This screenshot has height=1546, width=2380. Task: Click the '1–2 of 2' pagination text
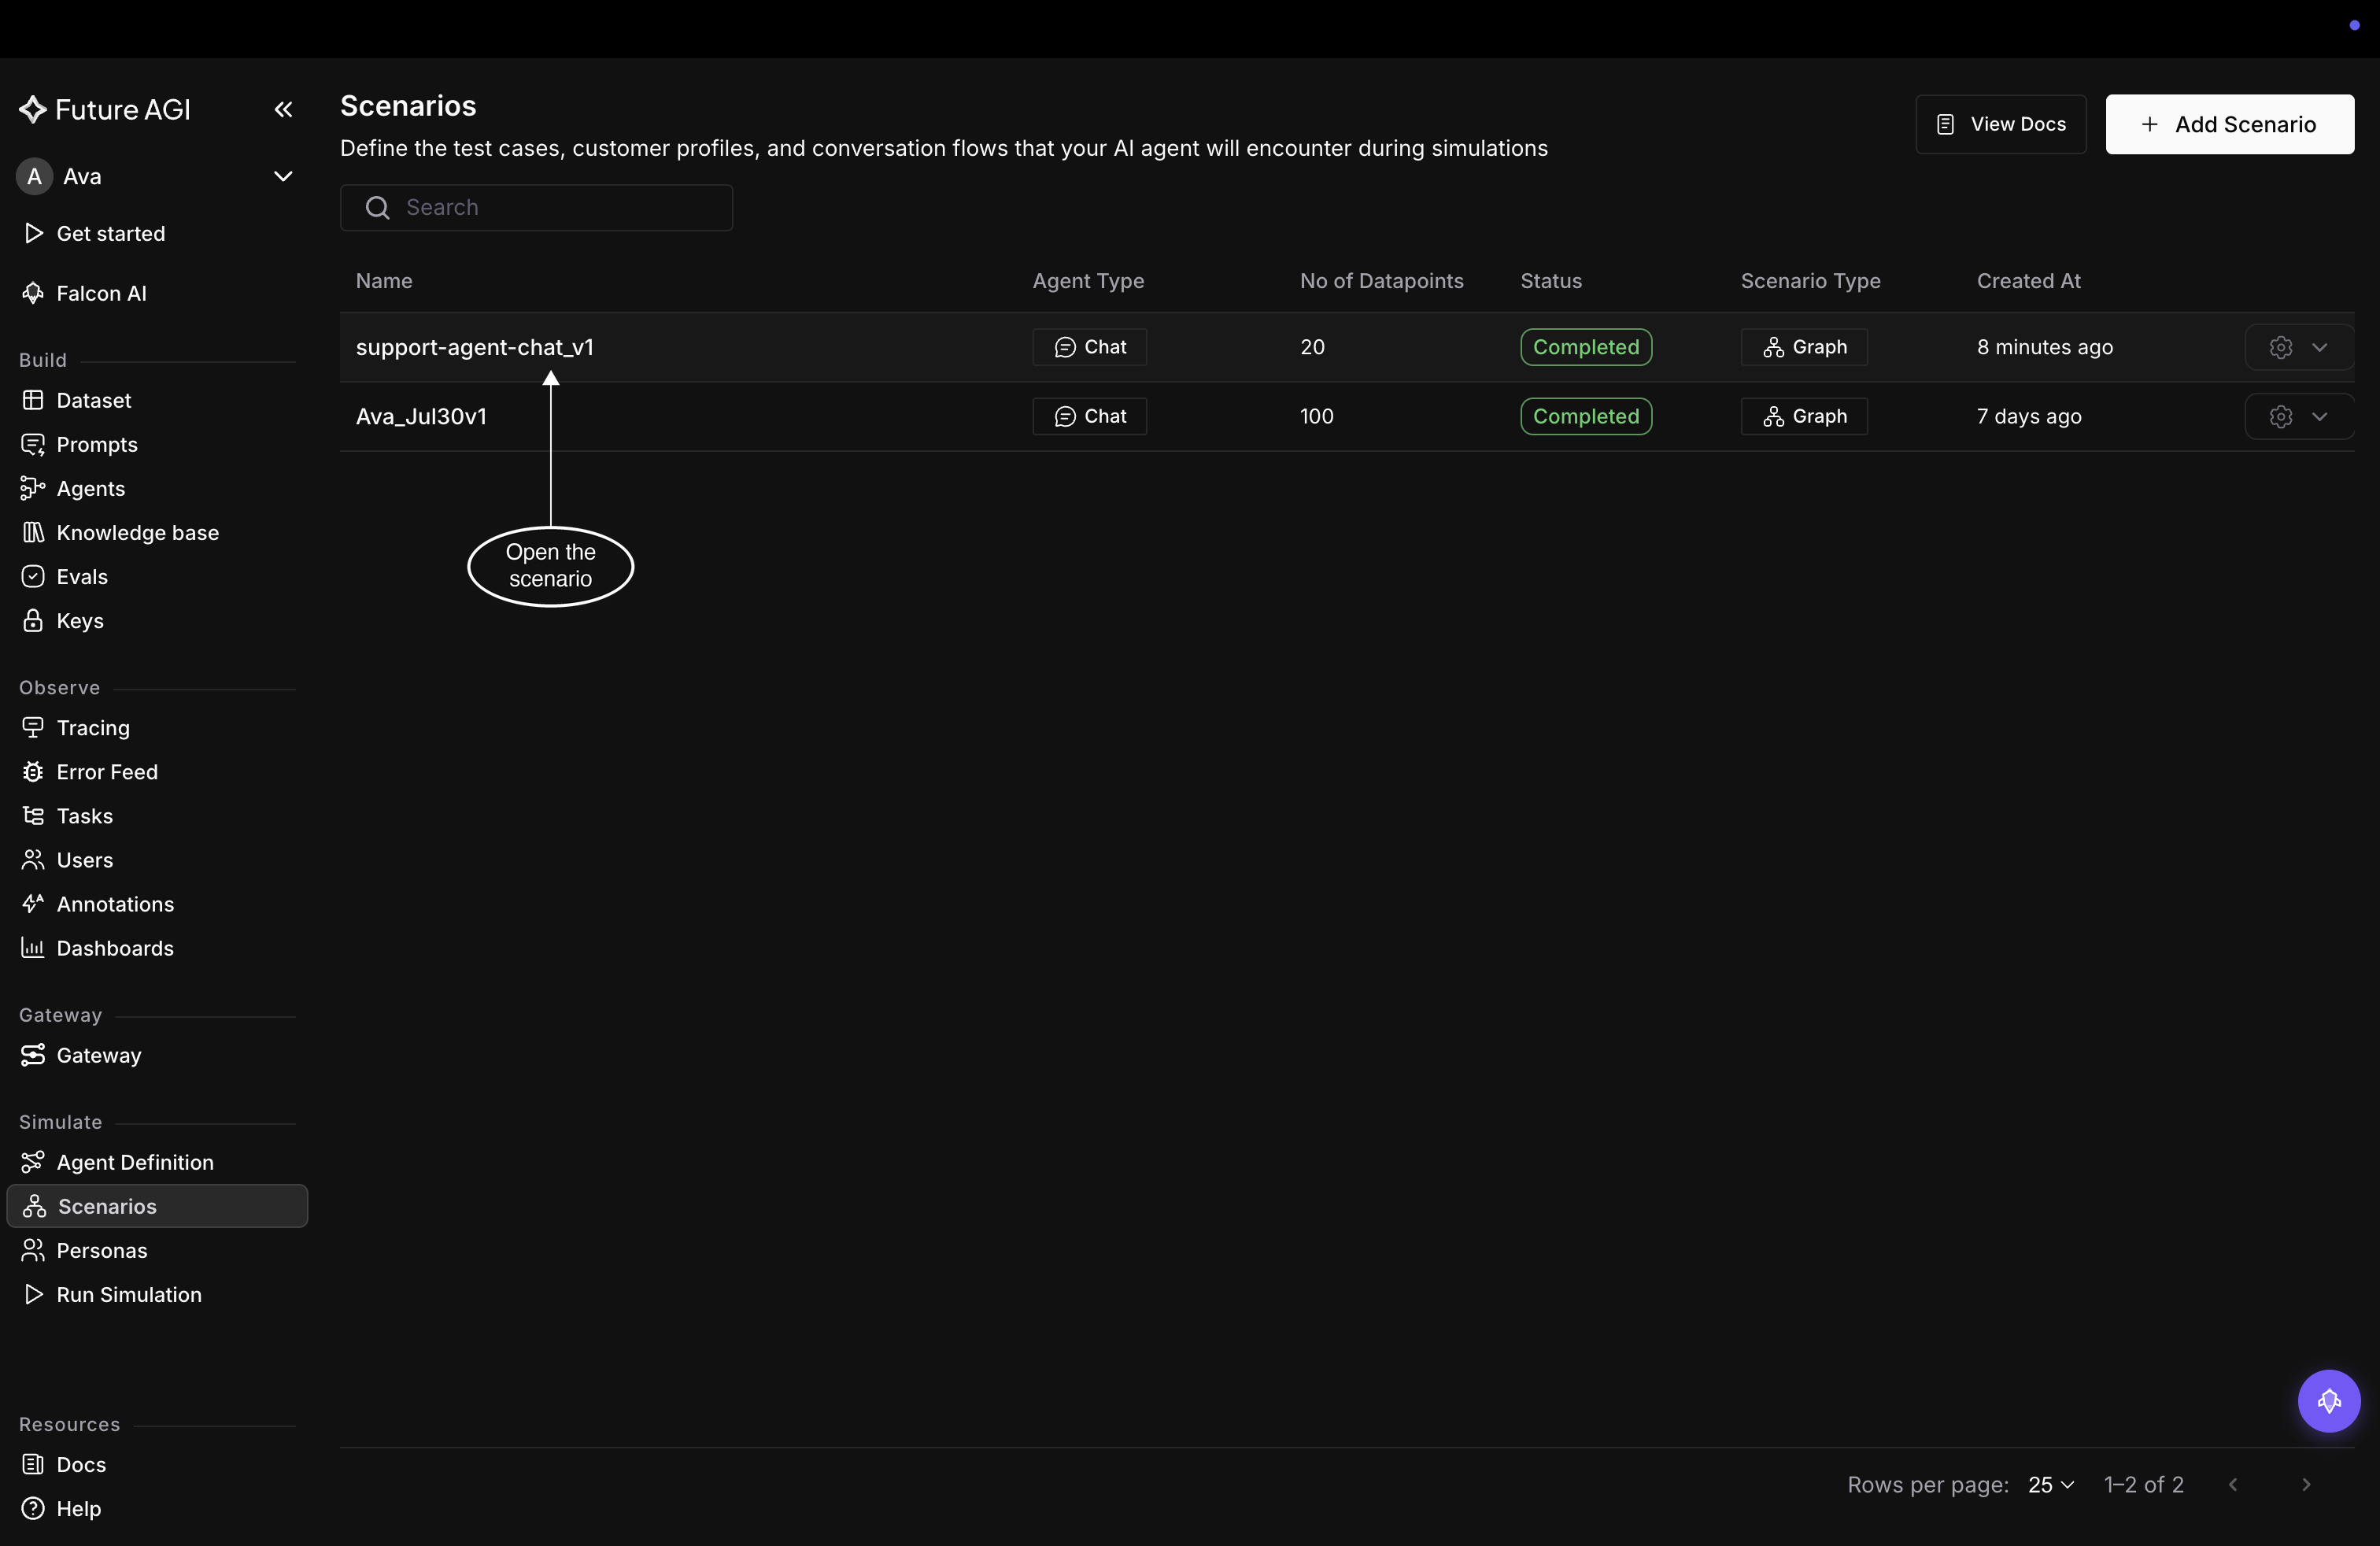click(2143, 1484)
